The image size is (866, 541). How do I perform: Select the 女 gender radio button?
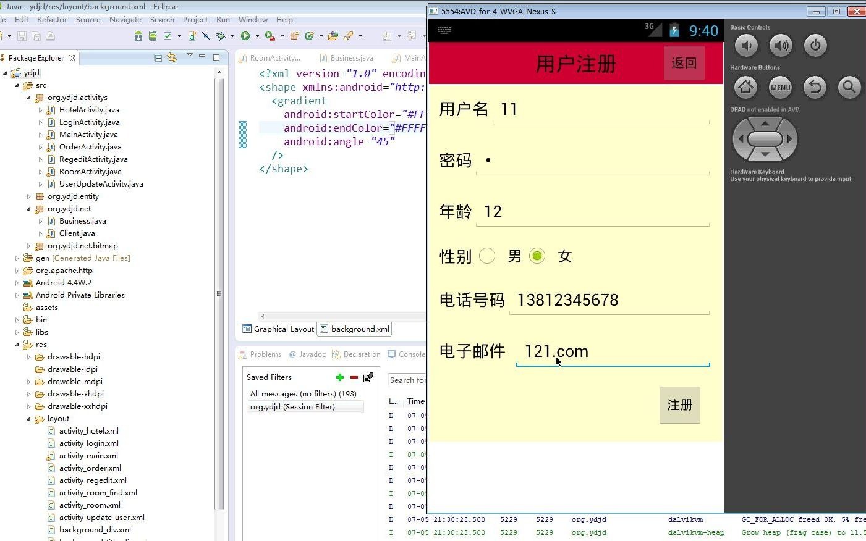537,256
